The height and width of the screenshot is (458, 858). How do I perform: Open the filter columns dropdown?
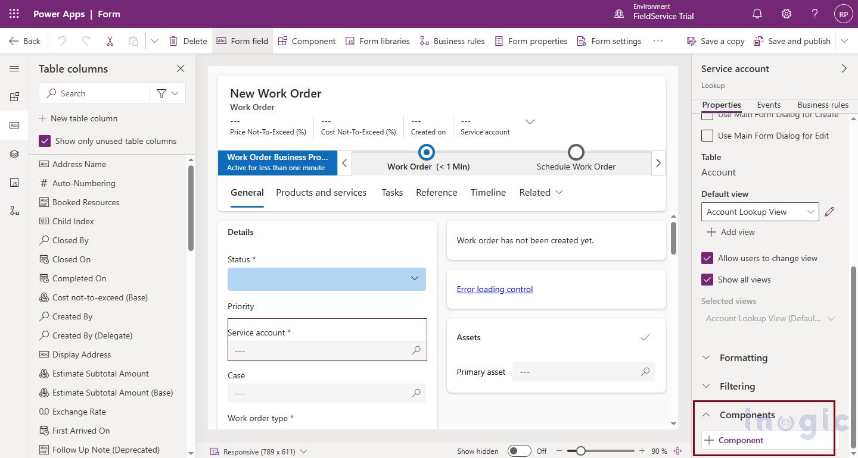pyautogui.click(x=167, y=93)
